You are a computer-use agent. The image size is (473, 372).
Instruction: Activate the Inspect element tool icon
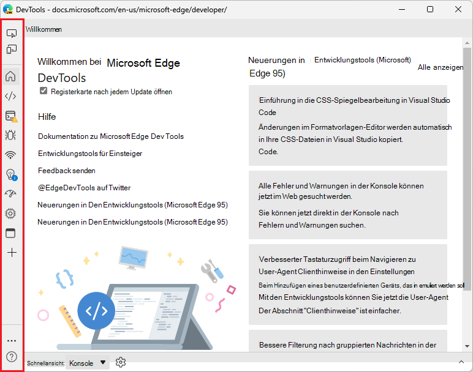12,33
